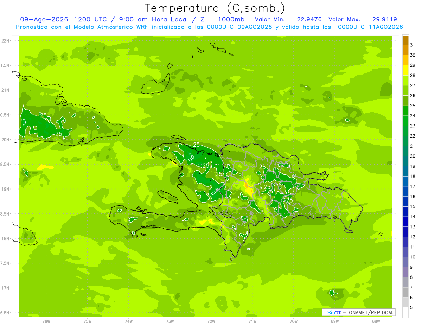Pick the purple 8–9 legend swatch
422x326 pixels.
coord(405,272)
